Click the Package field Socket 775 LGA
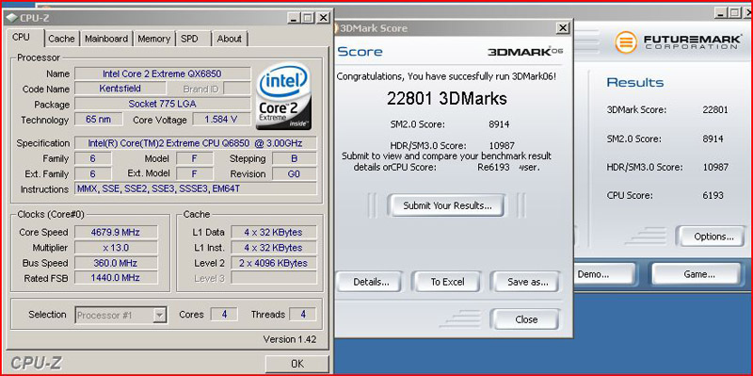 (163, 105)
